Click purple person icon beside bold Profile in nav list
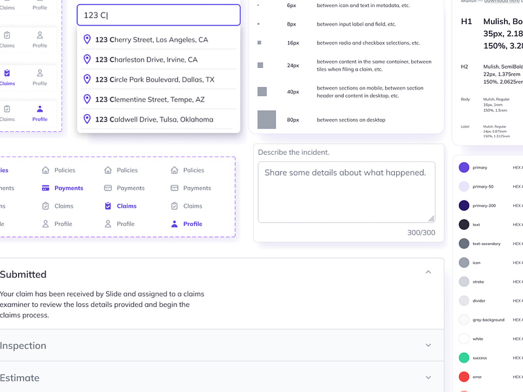The image size is (523, 392). [175, 224]
